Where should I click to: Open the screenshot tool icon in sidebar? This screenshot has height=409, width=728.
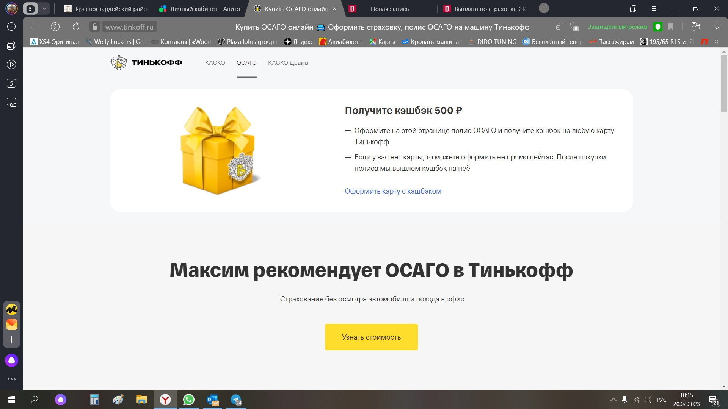click(11, 102)
